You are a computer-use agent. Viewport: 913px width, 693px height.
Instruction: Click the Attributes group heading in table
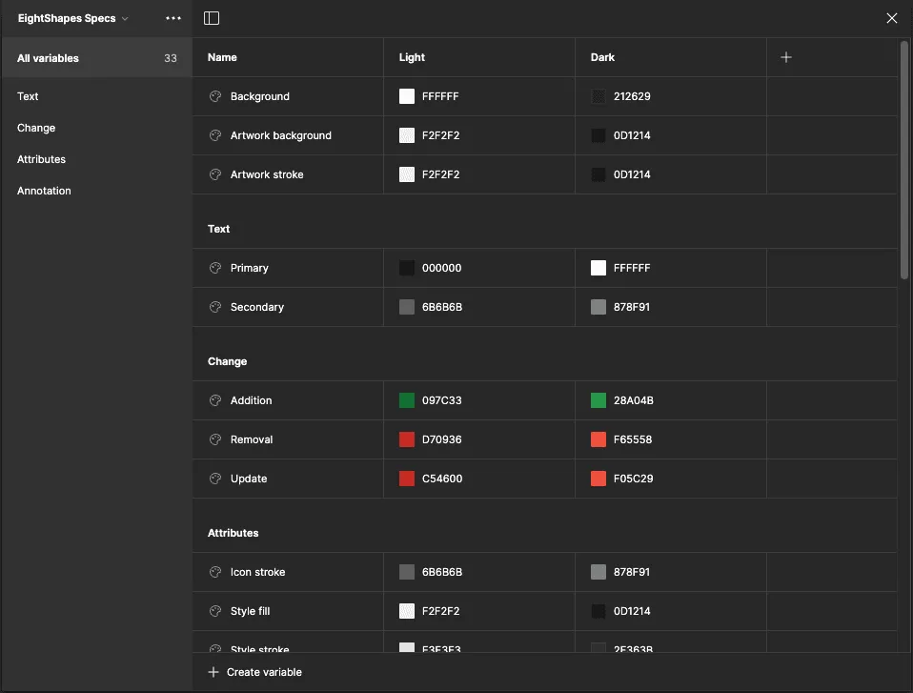point(233,533)
